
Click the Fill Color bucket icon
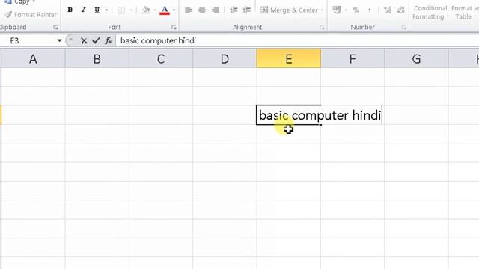pyautogui.click(x=146, y=10)
